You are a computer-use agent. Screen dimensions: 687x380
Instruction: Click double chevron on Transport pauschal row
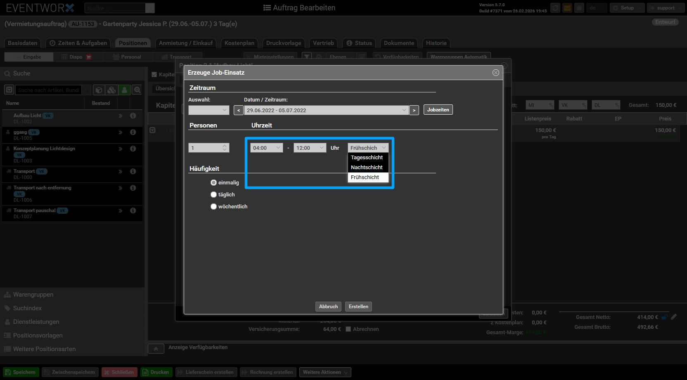click(x=121, y=211)
